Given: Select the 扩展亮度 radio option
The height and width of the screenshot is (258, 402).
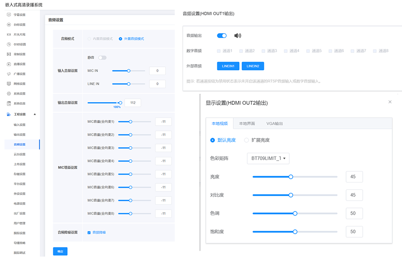Looking at the screenshot, I should click(x=246, y=140).
